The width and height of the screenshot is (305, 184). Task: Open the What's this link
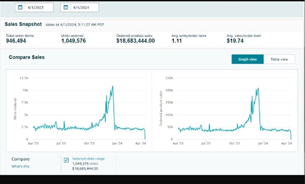point(20,166)
